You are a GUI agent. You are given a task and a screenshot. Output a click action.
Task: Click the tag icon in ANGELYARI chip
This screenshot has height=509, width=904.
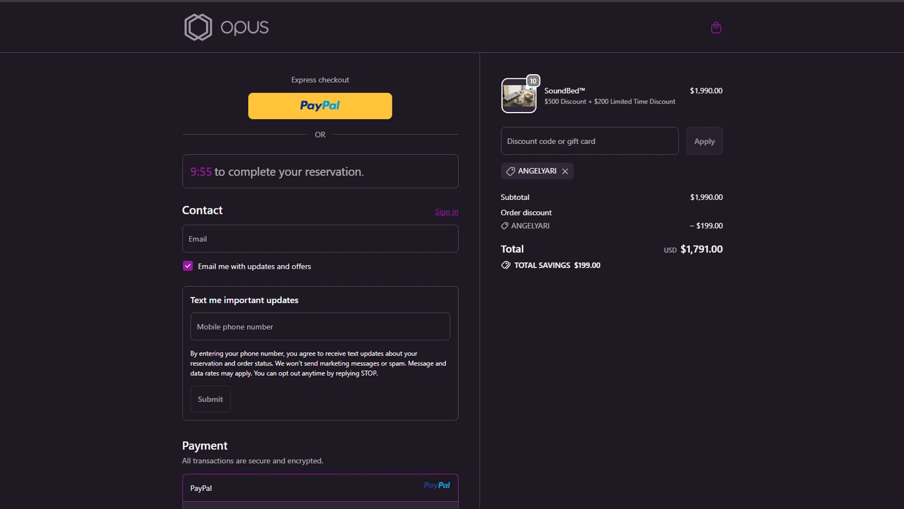click(x=510, y=171)
